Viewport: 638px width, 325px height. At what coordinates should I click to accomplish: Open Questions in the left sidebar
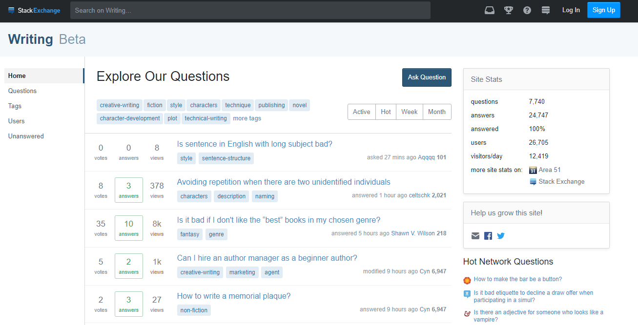pyautogui.click(x=22, y=91)
